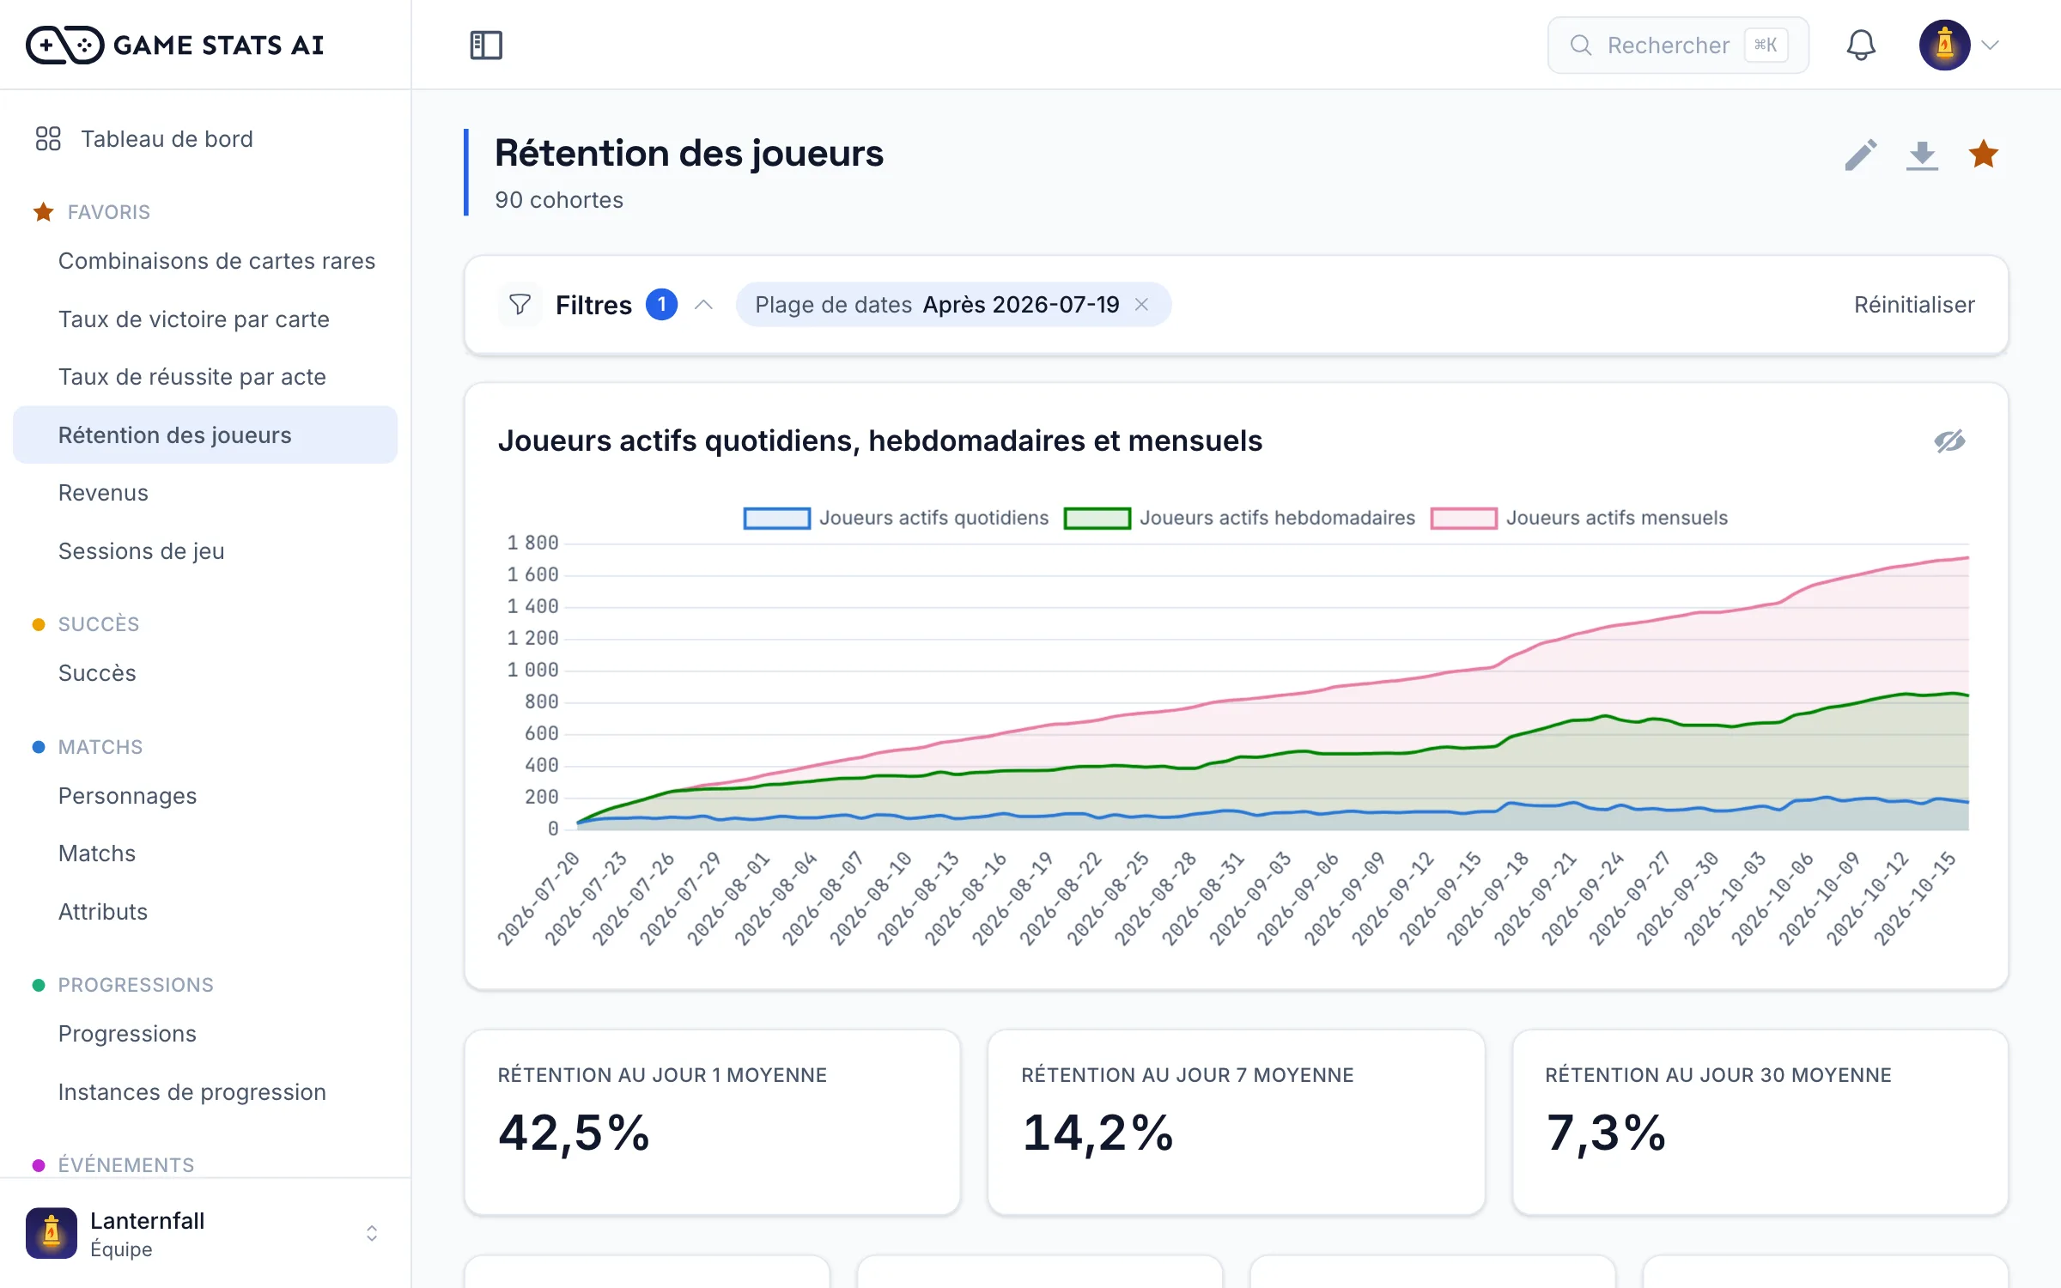Viewport: 2061px width, 1288px height.
Task: Click the funnel filter icon
Action: pos(520,305)
